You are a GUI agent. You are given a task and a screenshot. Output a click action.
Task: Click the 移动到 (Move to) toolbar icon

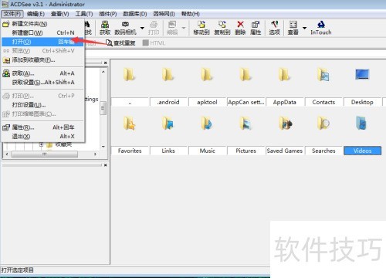click(x=201, y=28)
